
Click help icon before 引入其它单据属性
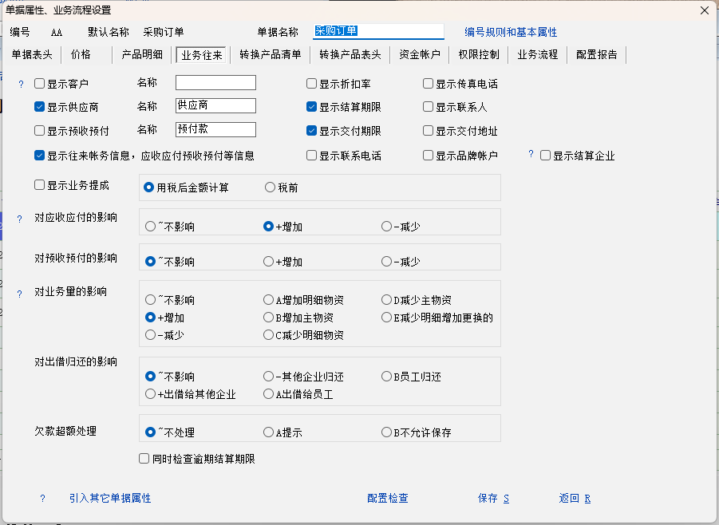(x=43, y=499)
